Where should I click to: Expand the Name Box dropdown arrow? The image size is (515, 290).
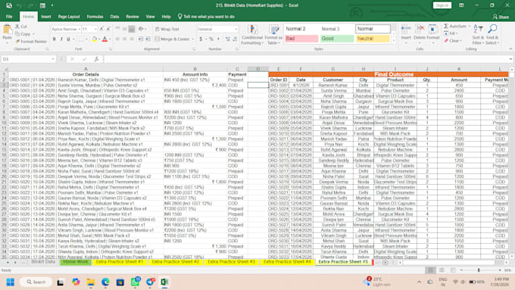pyautogui.click(x=53, y=59)
